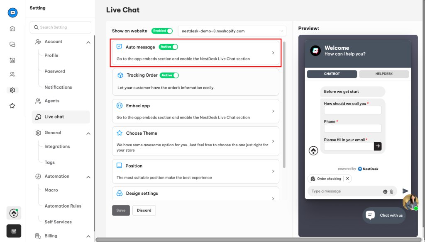This screenshot has height=242, width=425.
Task: Collapse the Account section
Action: (88, 43)
